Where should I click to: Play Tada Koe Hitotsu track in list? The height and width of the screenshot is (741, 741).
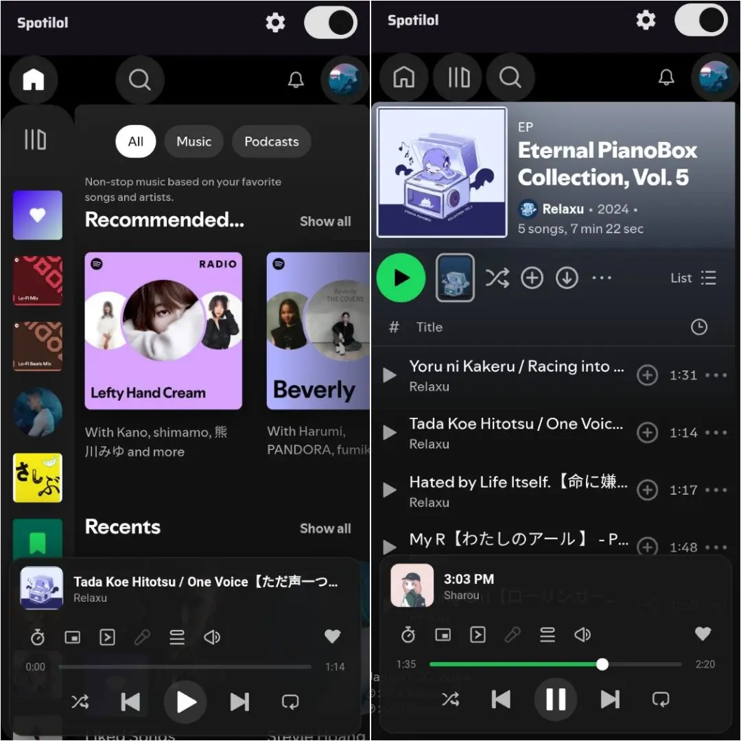[390, 432]
